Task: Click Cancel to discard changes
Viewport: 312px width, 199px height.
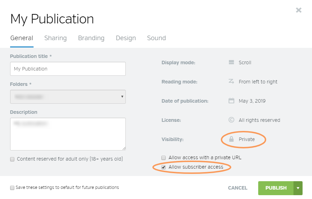Action: coord(238,188)
